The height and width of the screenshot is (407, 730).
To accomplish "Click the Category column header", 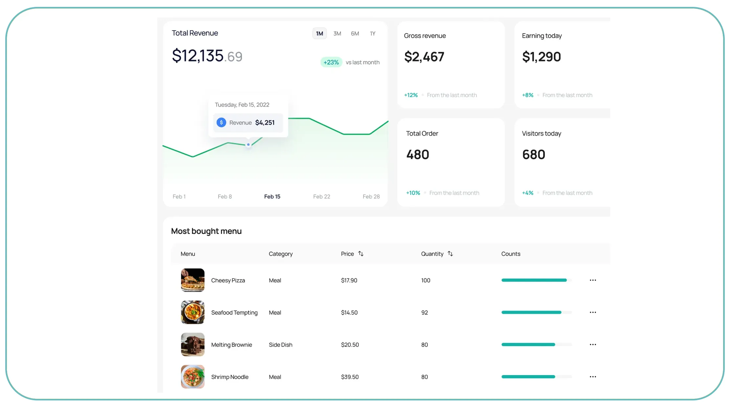I will pyautogui.click(x=281, y=254).
